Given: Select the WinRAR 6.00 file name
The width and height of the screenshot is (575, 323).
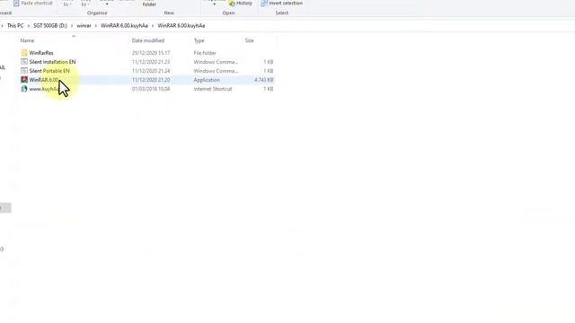Looking at the screenshot, I should coord(44,80).
